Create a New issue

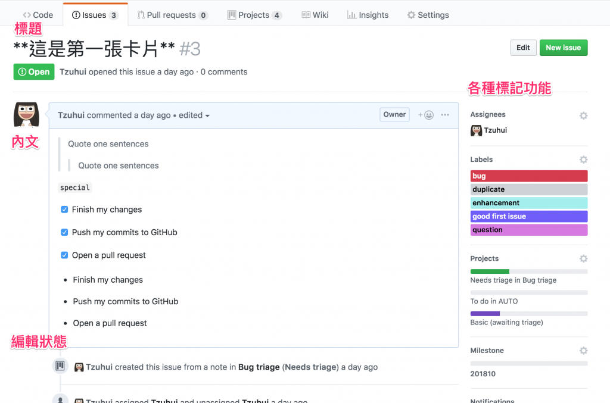click(x=564, y=48)
